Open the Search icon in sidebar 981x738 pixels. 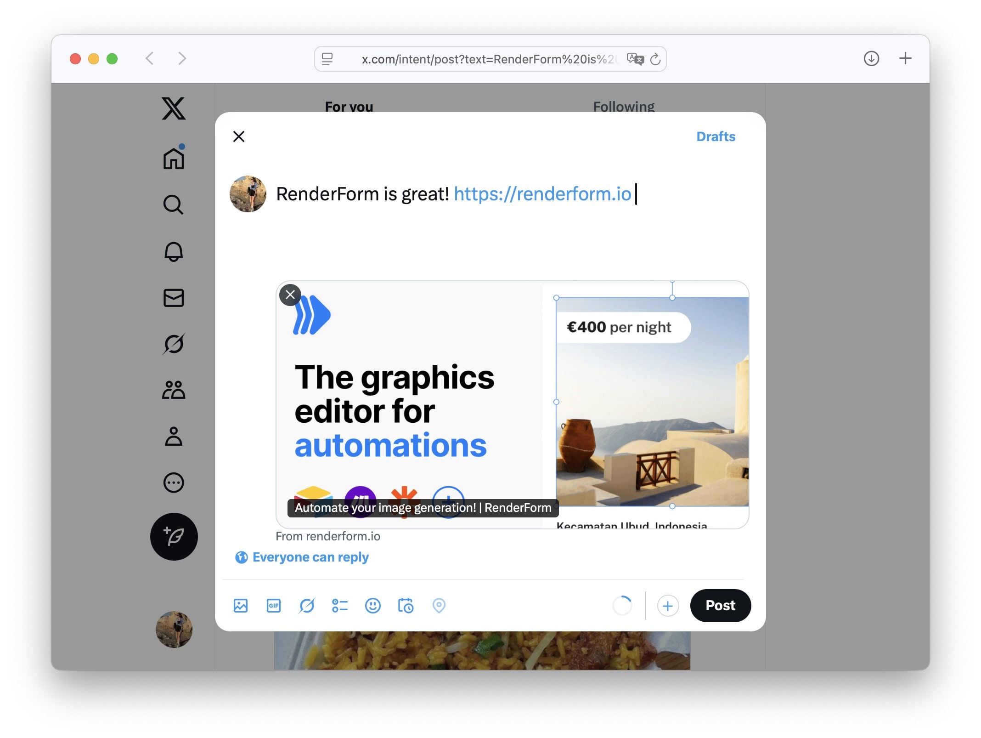pyautogui.click(x=174, y=205)
